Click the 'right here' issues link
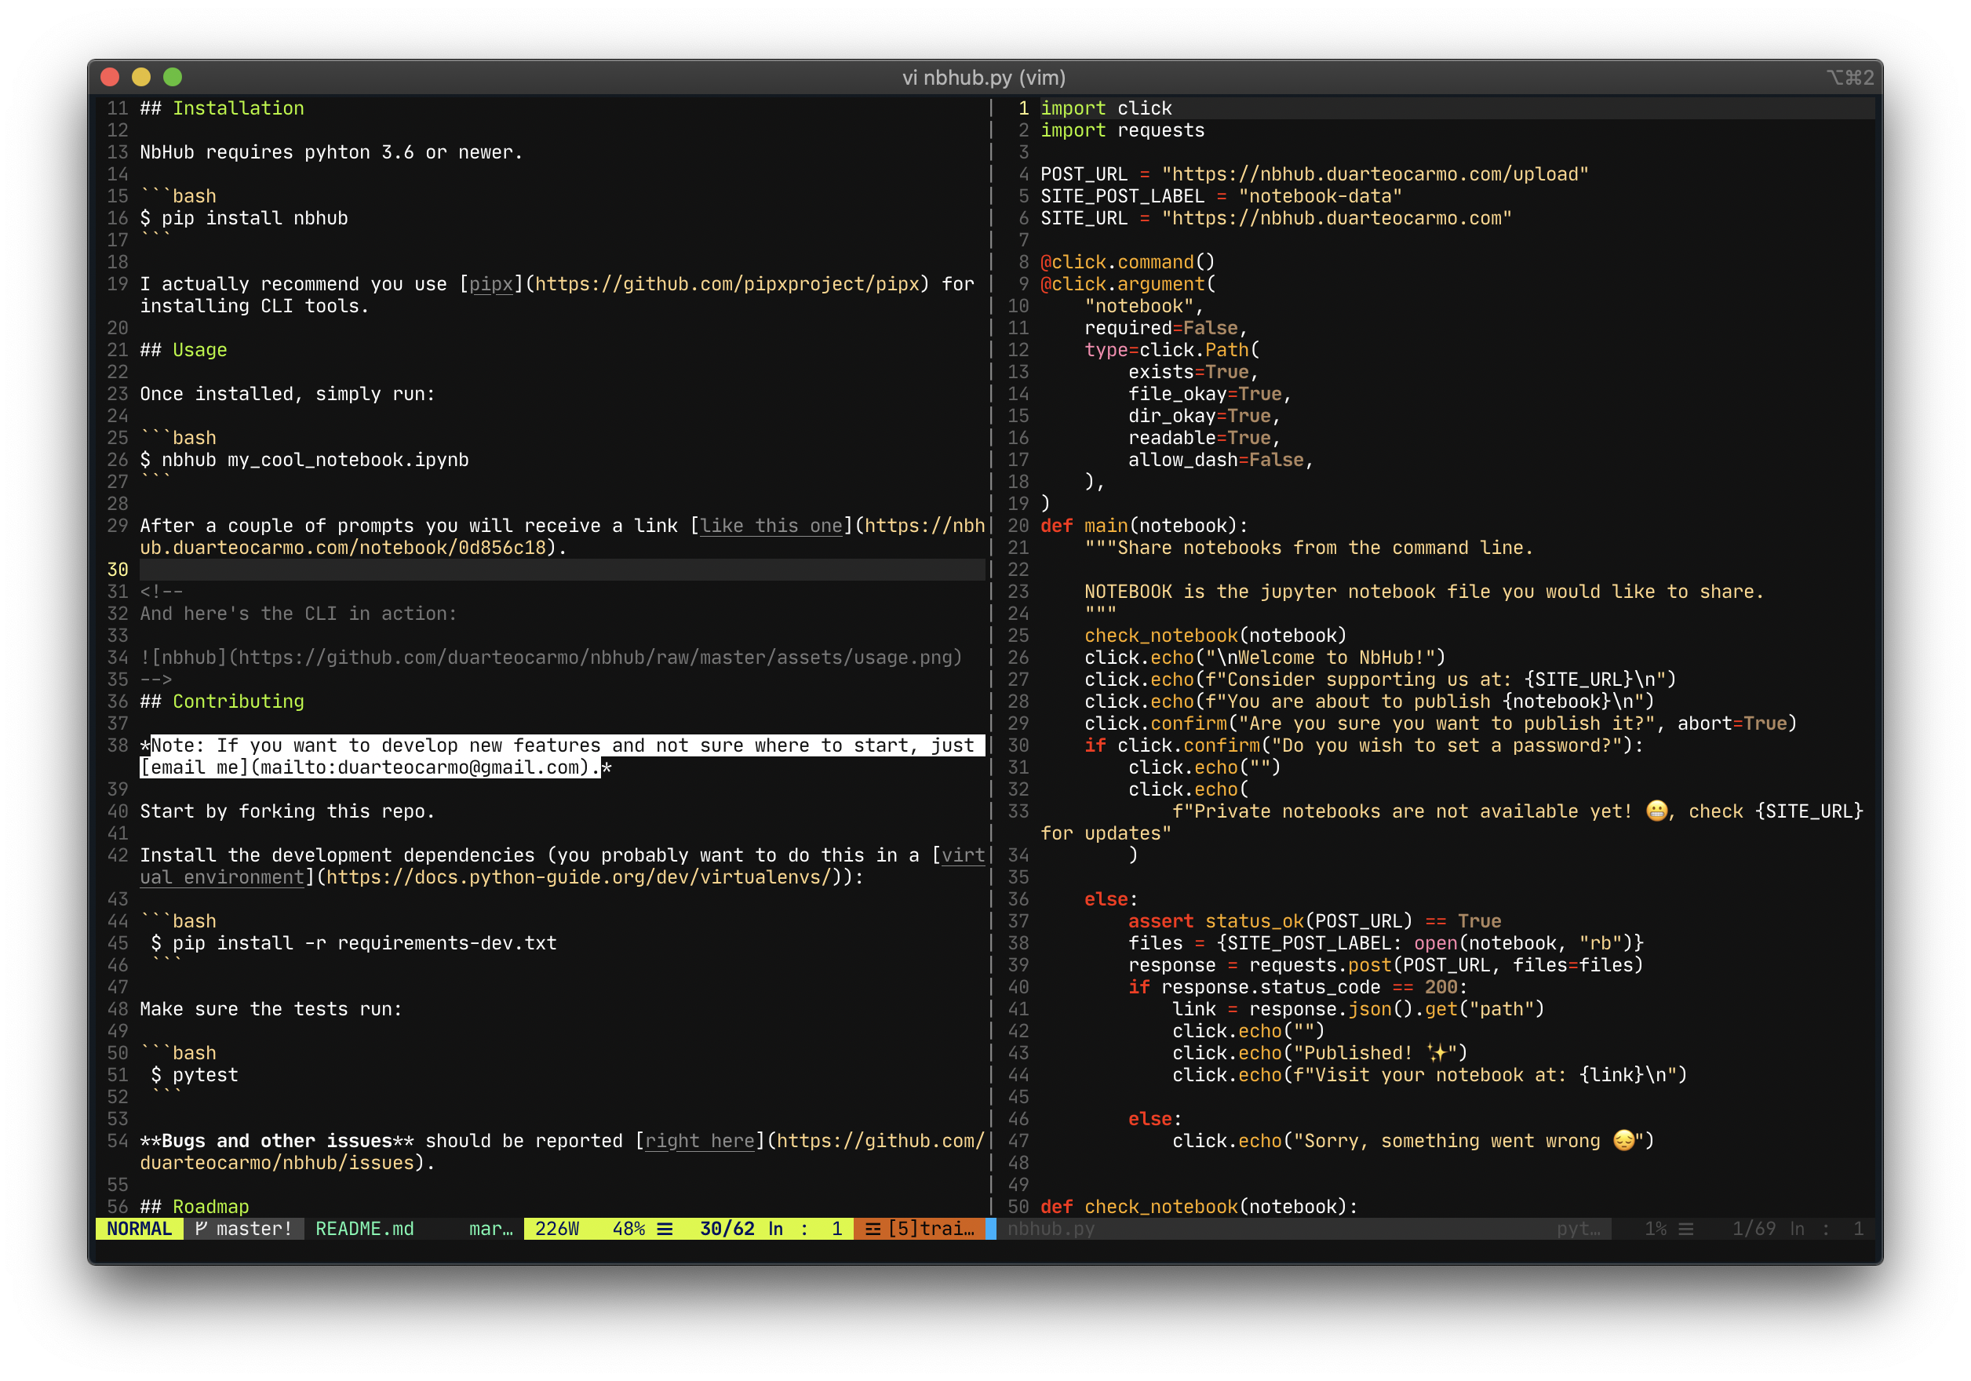 [x=700, y=1141]
